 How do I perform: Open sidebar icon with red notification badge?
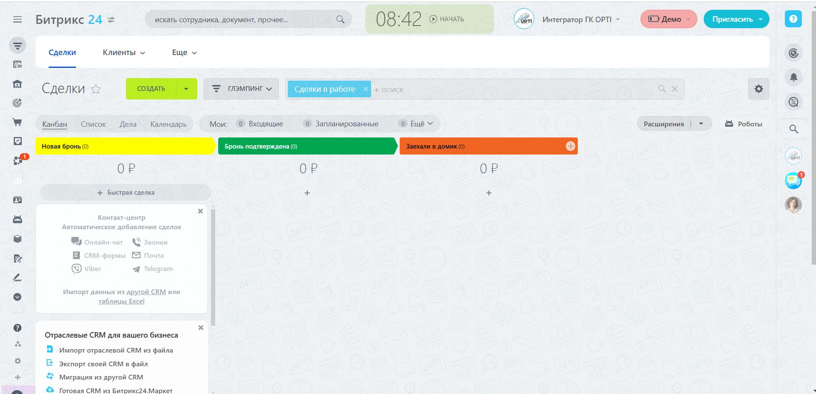[18, 160]
